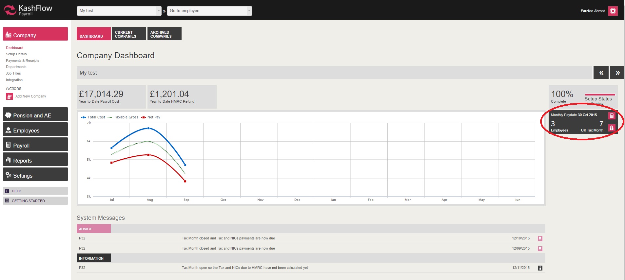Open the My test company dropdown
Screen dimensions: 625x280
point(119,11)
